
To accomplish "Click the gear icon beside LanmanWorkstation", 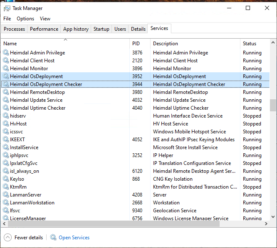I will 6,202.
